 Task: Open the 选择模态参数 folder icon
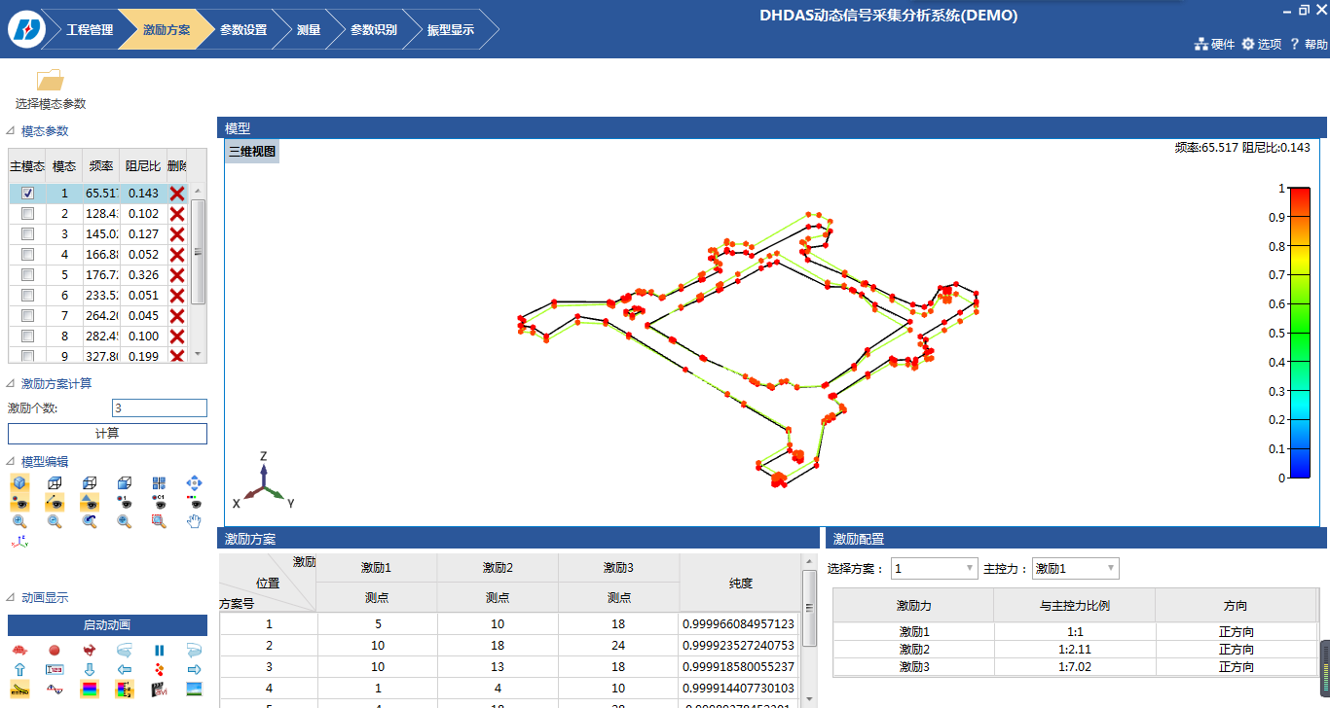click(x=50, y=80)
